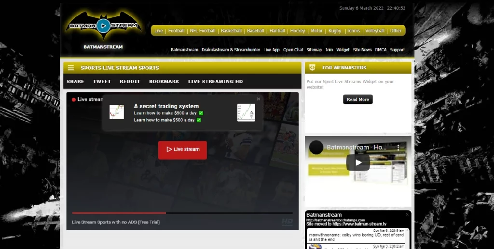Click the red live indicator dot
This screenshot has height=249, width=494.
[74, 100]
